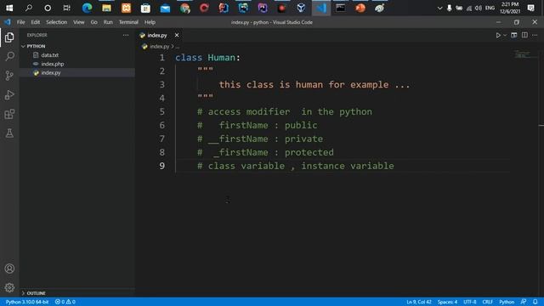Open changes compare editor icon

(513, 35)
